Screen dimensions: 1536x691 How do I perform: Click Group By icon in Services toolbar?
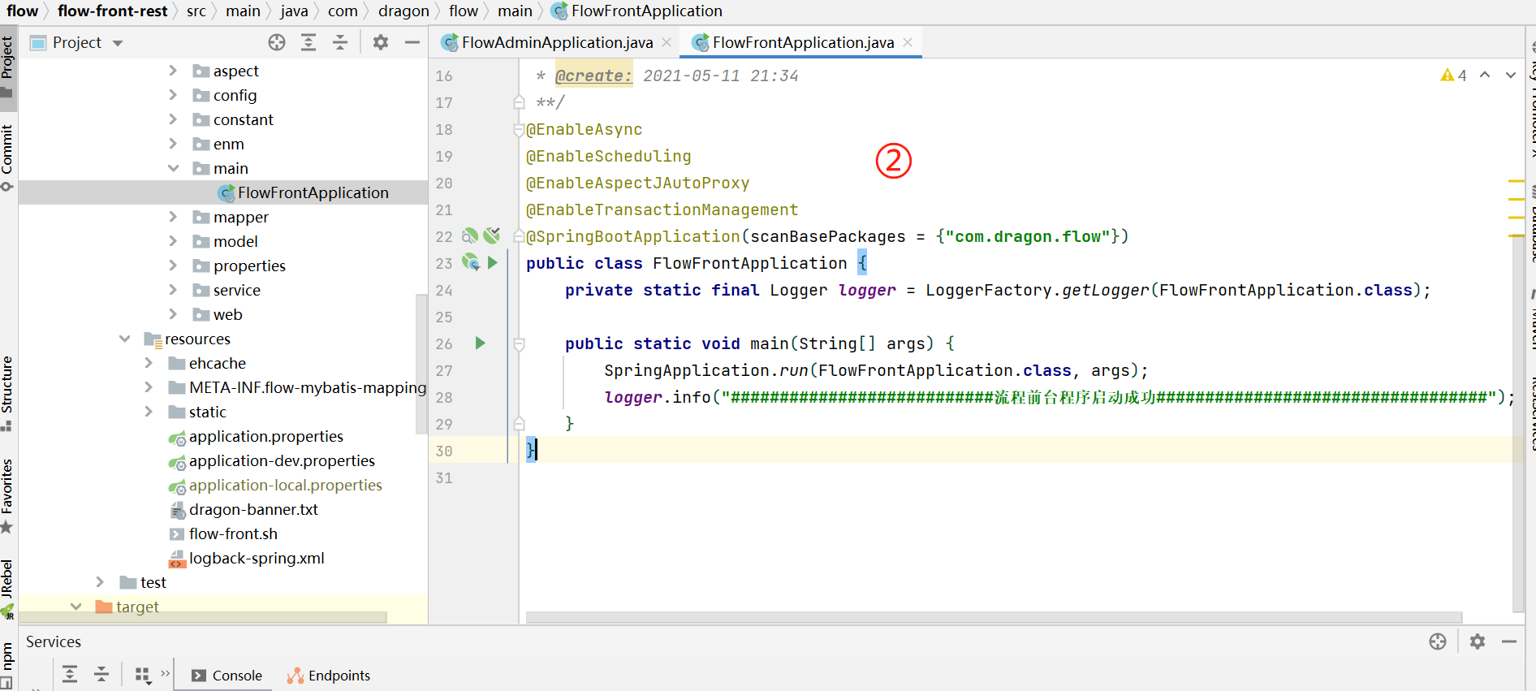[x=143, y=675]
